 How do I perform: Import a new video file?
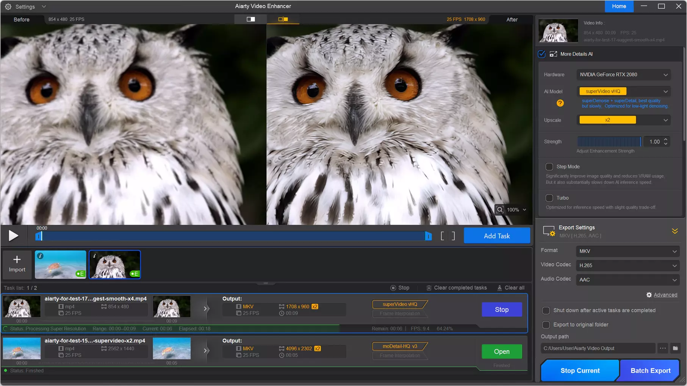(17, 264)
